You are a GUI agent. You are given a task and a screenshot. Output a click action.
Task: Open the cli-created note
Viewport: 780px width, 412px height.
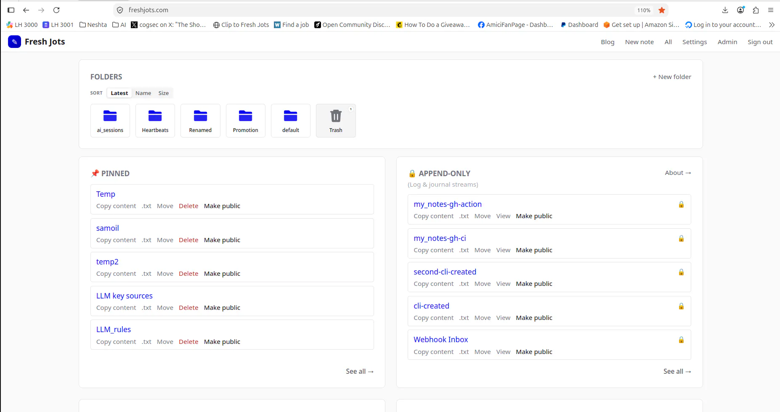click(x=431, y=306)
